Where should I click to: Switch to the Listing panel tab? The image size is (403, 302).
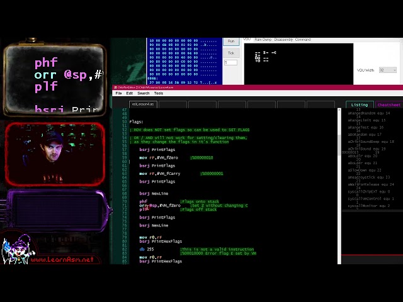360,105
